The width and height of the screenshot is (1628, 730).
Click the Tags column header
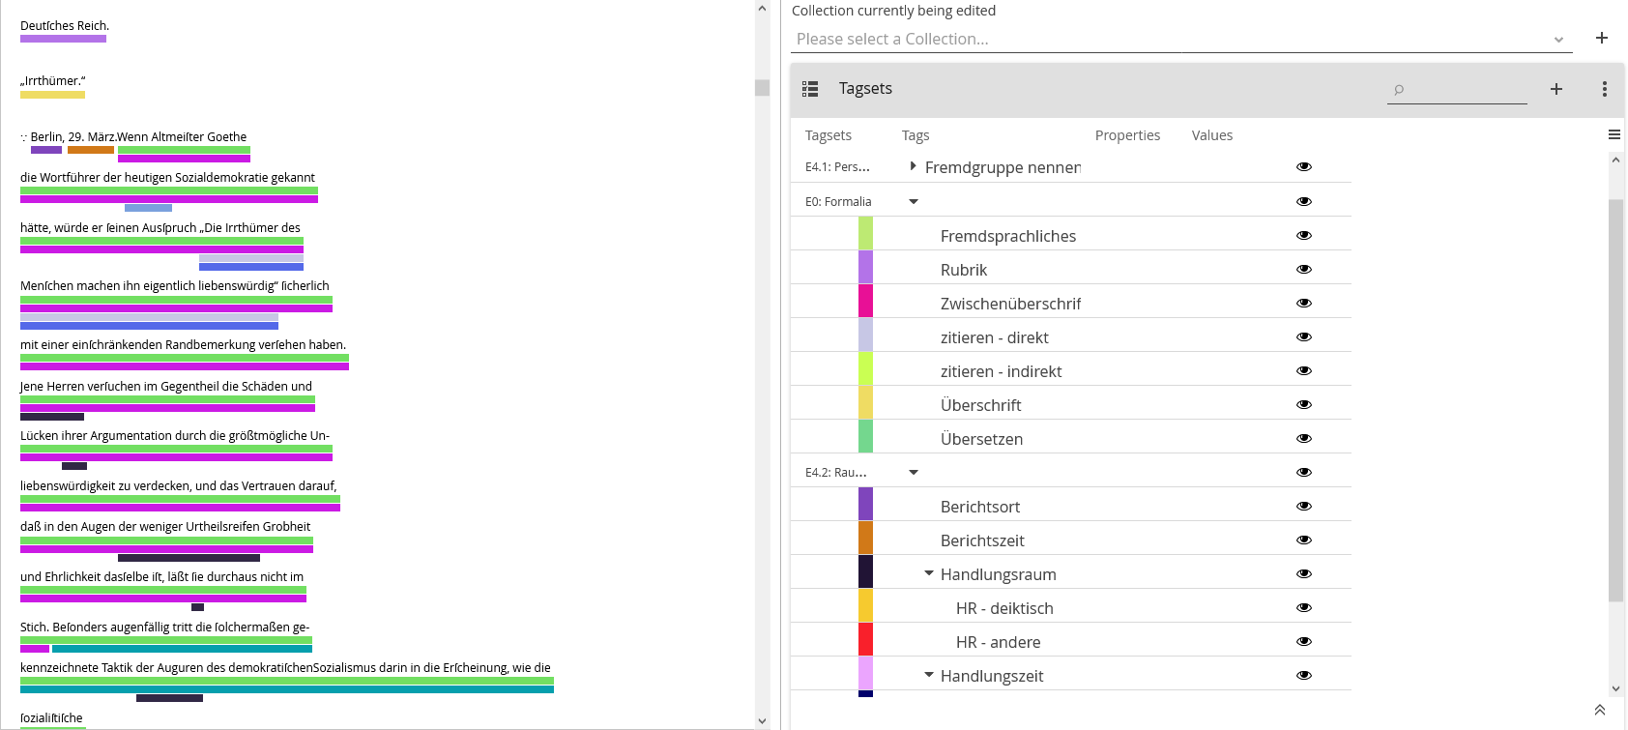915,135
